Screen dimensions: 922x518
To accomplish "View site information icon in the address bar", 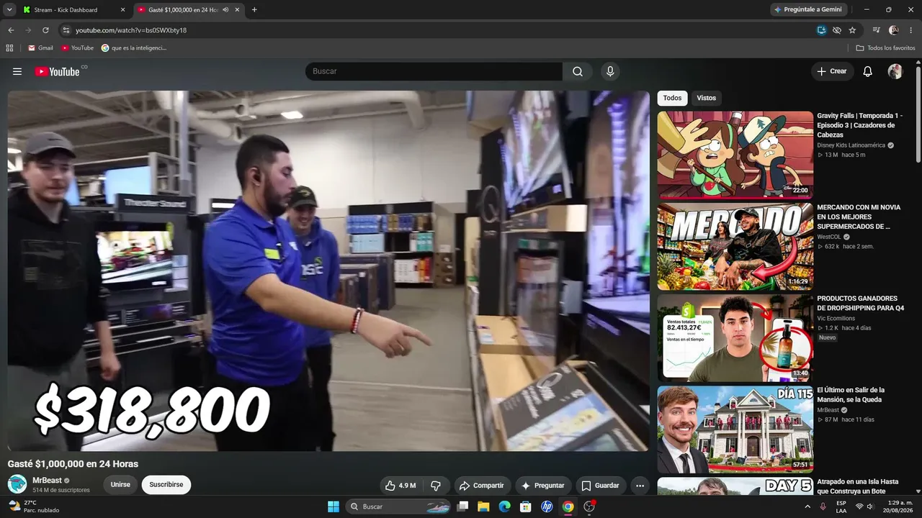I will [x=66, y=30].
